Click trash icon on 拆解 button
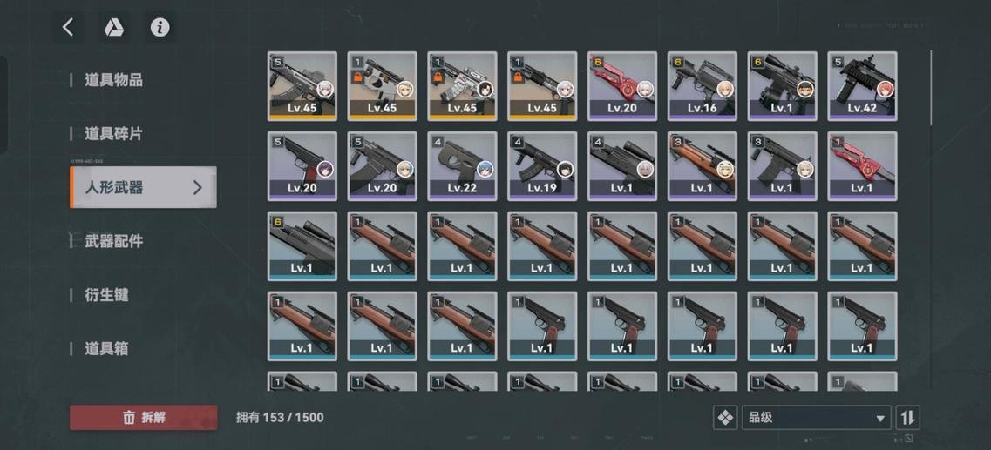 point(129,417)
